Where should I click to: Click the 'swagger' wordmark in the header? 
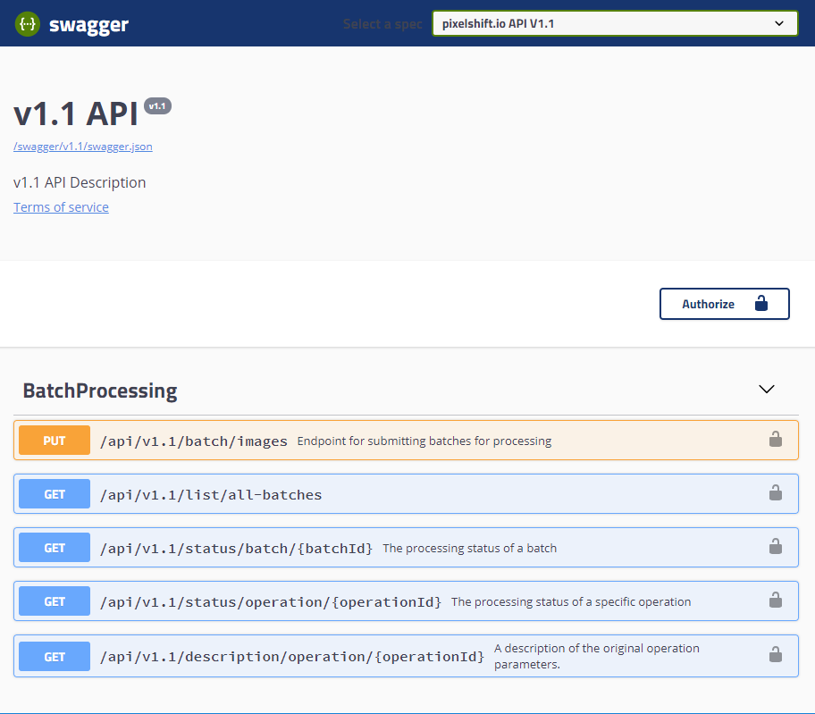88,24
